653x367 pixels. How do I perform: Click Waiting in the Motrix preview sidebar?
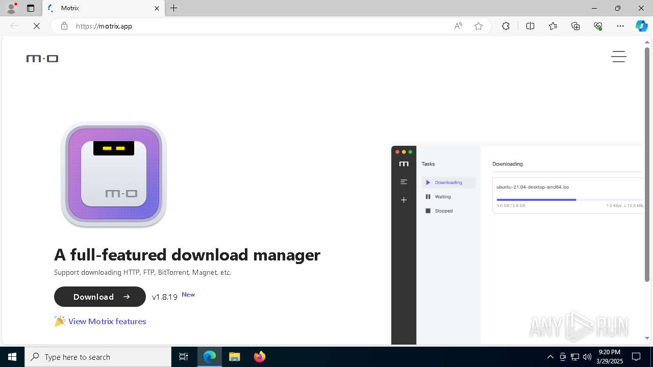tap(443, 197)
